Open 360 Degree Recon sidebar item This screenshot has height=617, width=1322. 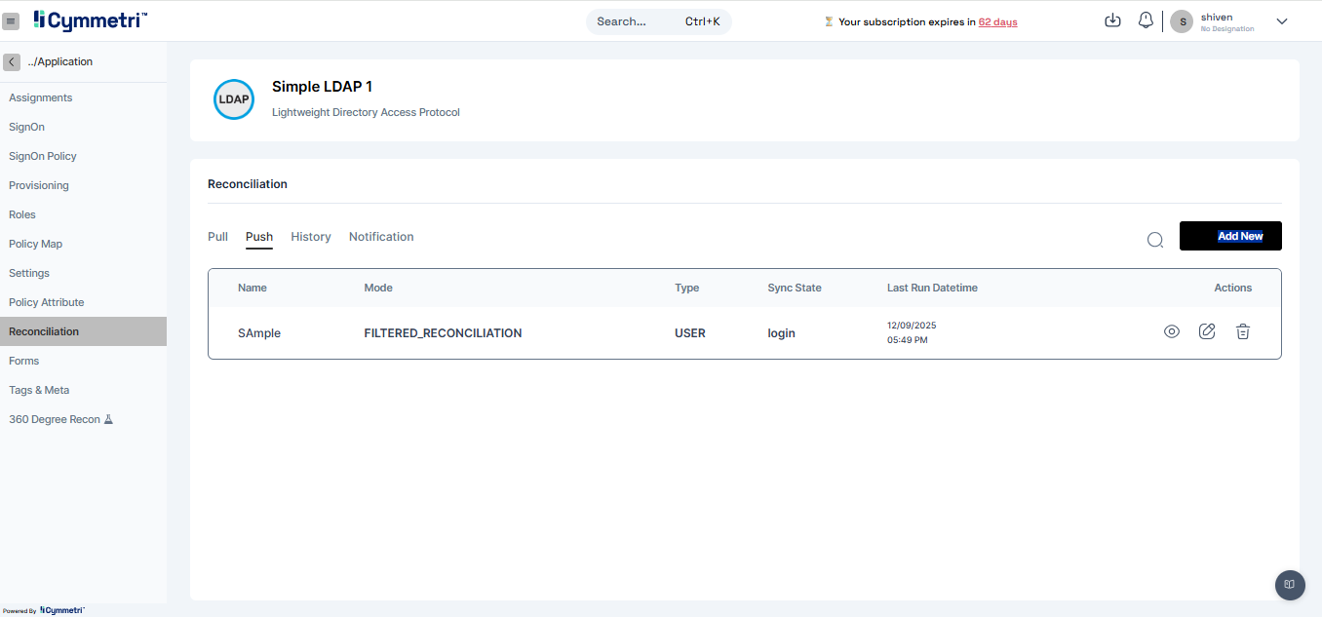coord(83,419)
